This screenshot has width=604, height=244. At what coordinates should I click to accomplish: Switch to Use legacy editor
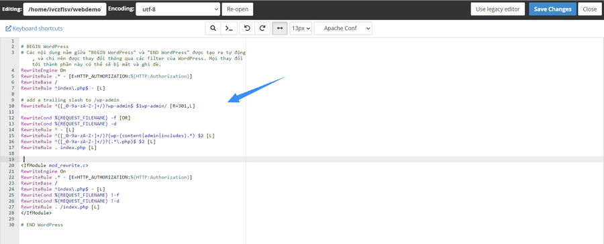point(498,9)
